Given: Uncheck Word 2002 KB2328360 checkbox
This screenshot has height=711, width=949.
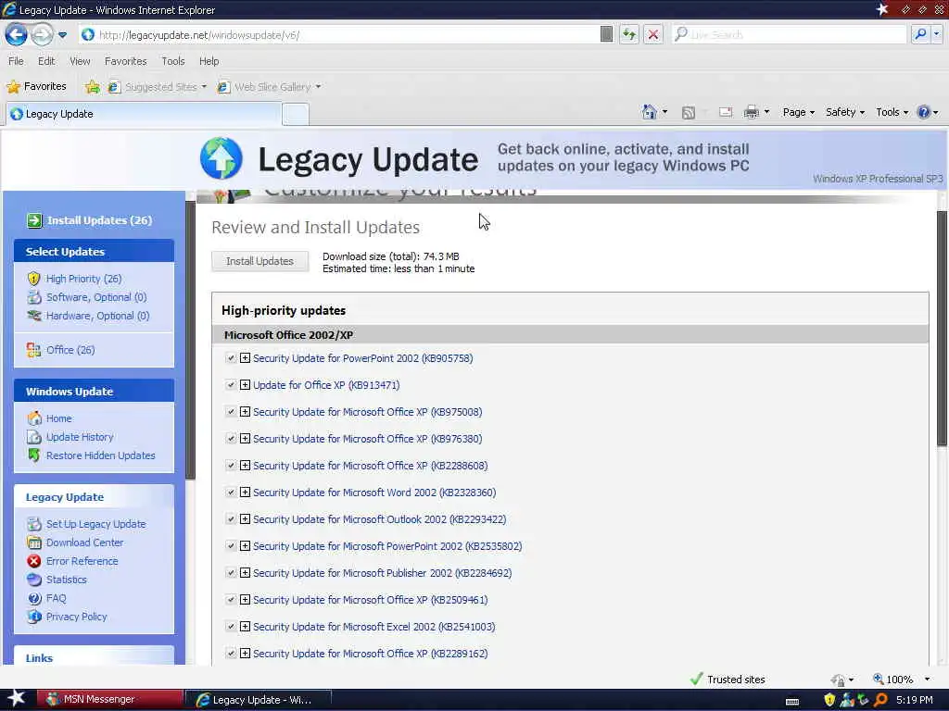Looking at the screenshot, I should (231, 493).
